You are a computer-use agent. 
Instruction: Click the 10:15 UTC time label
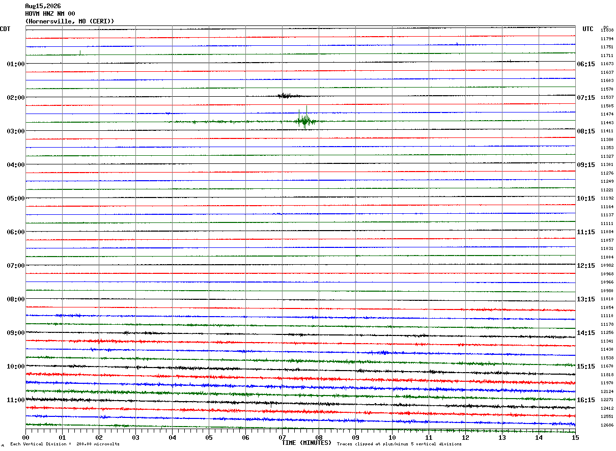pos(585,199)
